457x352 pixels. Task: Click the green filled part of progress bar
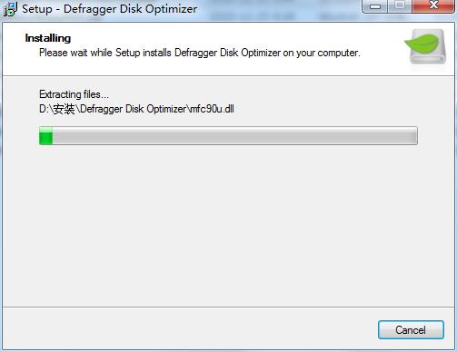(46, 136)
